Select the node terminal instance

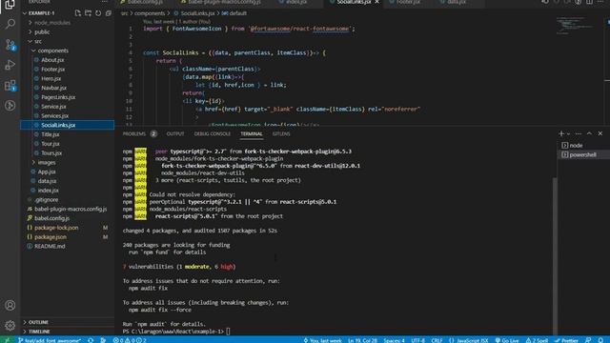(x=583, y=146)
